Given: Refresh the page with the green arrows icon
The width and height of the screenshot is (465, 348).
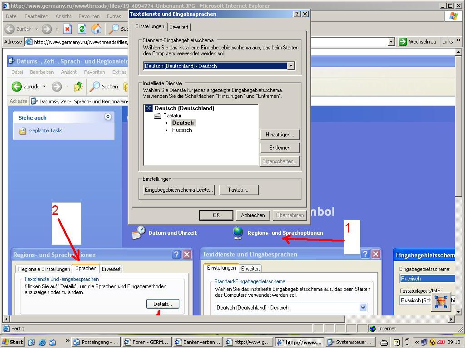Looking at the screenshot, I should tap(82, 29).
